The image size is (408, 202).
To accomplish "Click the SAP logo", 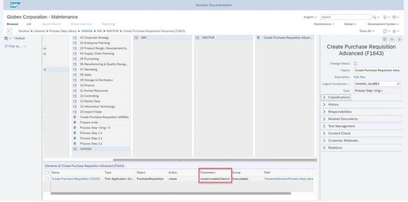I will coord(16,5).
